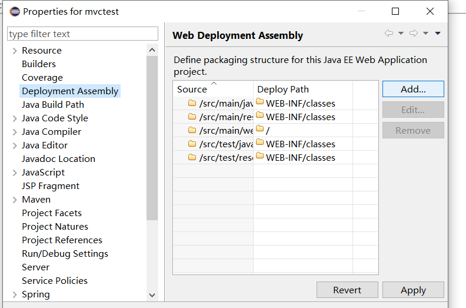Click the type filter text field
Viewport: 466px width, 308px height.
[83, 34]
